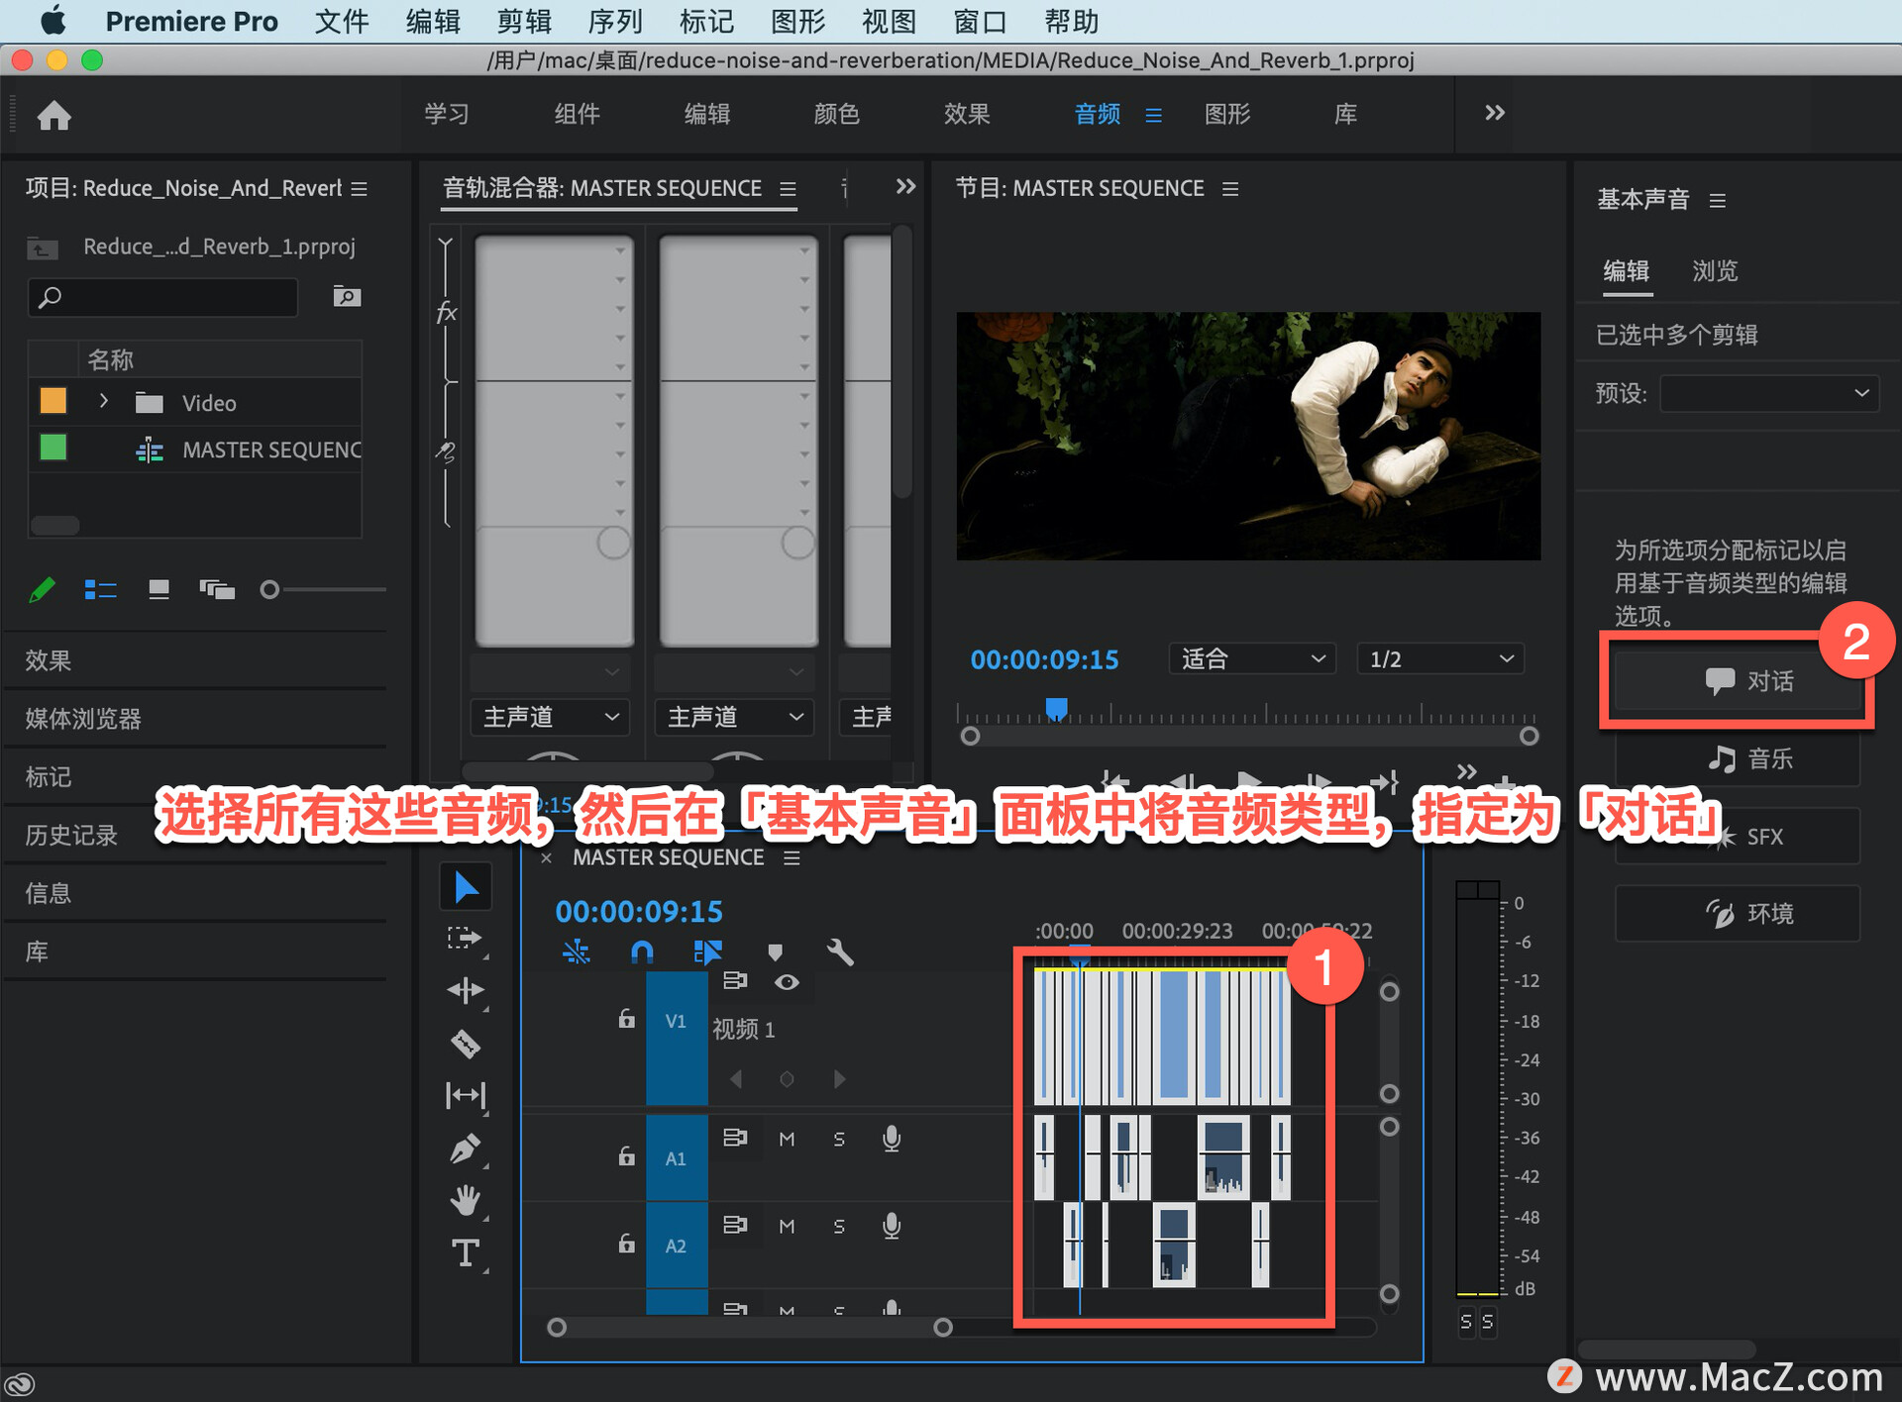Toggle V1 sync lock icon
The height and width of the screenshot is (1402, 1902).
735,980
